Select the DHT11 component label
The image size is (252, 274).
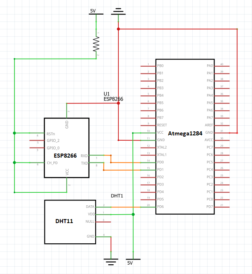[64, 221]
